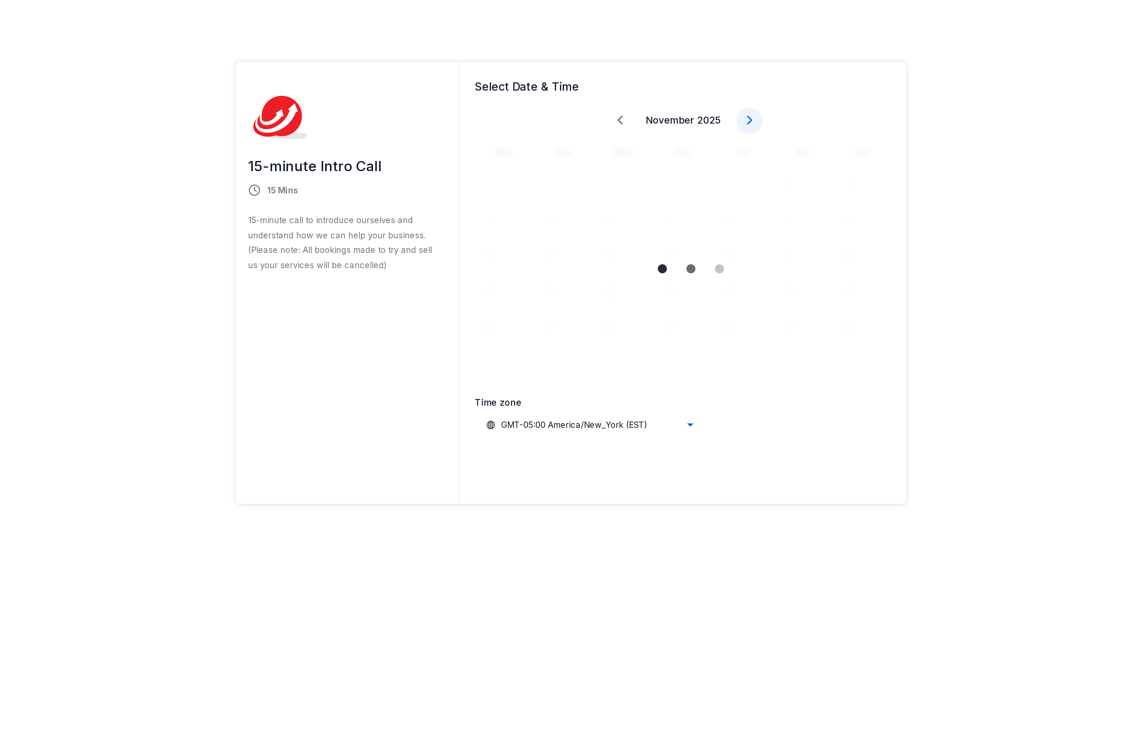Viewport: 1142px width, 741px height.
Task: Click the lightest loading dot
Action: [719, 269]
